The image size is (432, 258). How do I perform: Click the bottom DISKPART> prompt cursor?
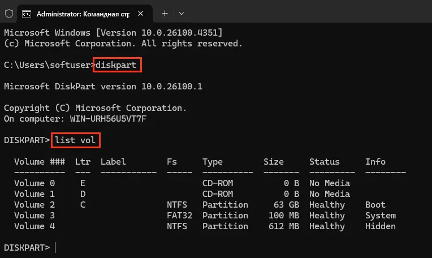(55, 247)
